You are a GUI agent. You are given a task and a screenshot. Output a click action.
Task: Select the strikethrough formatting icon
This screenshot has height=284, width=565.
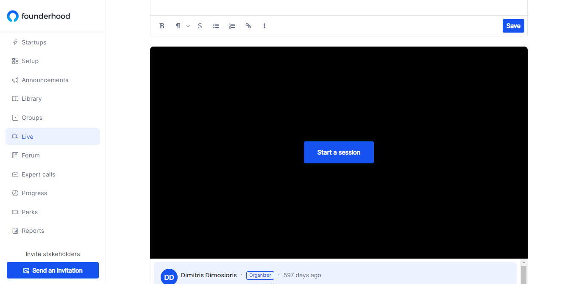200,26
